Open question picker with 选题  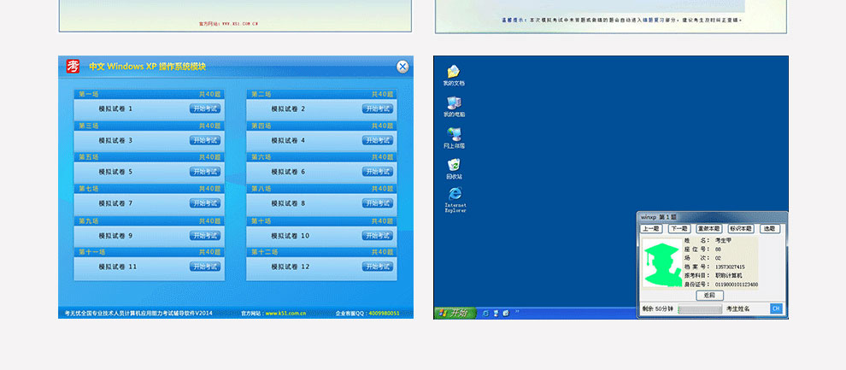coord(770,229)
